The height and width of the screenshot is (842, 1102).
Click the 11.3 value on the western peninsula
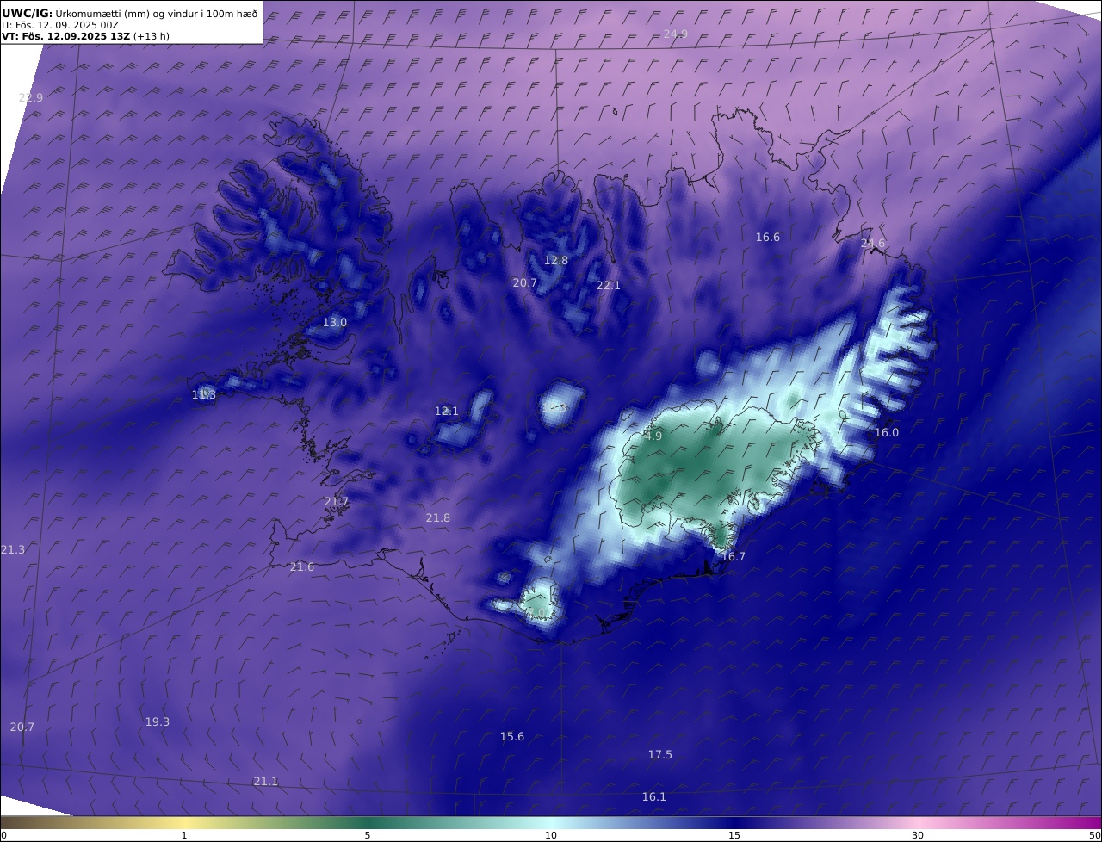click(204, 394)
